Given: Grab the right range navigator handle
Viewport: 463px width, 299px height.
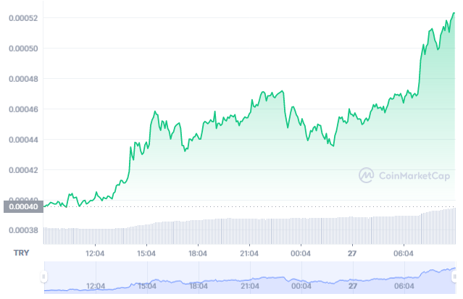Looking at the screenshot, I should point(456,277).
